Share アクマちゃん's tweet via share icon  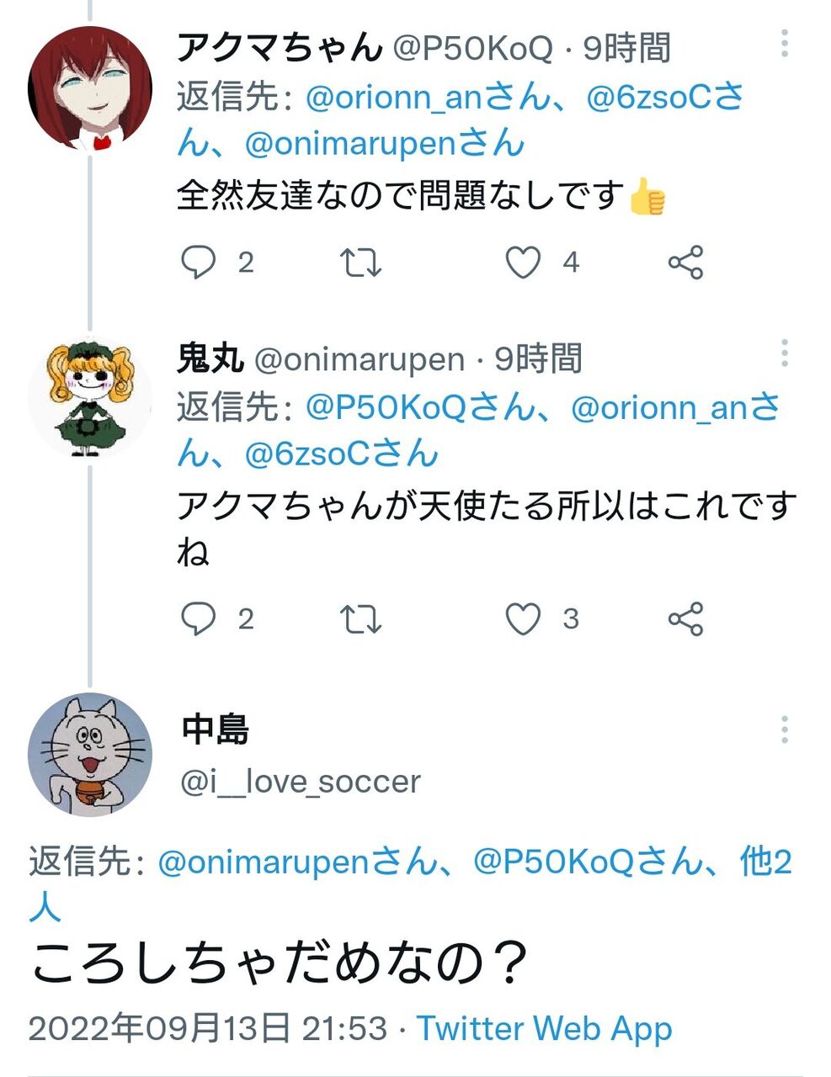pos(685,263)
